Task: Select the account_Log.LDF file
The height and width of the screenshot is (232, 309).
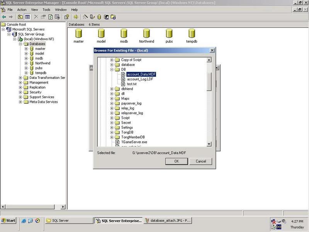Action: 140,79
